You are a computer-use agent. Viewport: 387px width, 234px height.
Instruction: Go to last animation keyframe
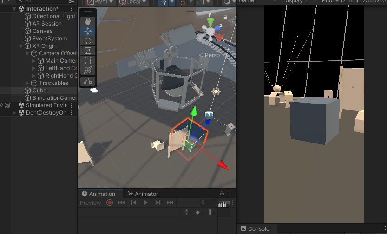170,202
